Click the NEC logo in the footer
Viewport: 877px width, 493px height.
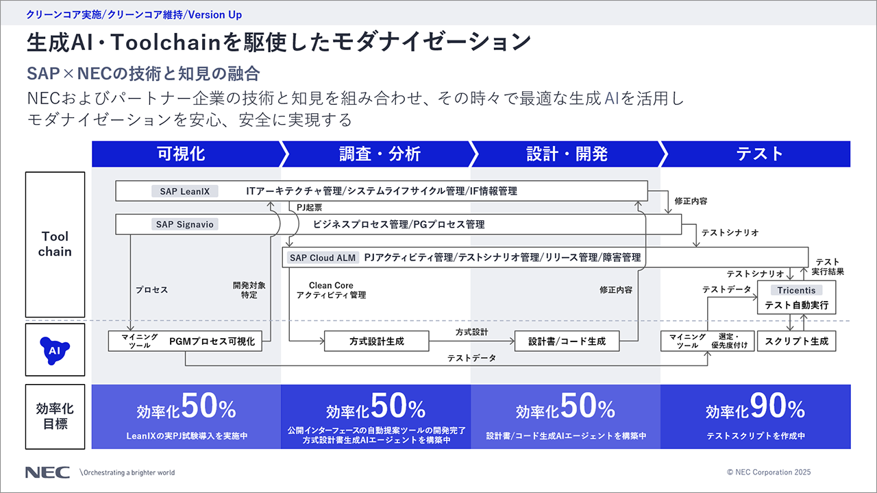pyautogui.click(x=47, y=472)
